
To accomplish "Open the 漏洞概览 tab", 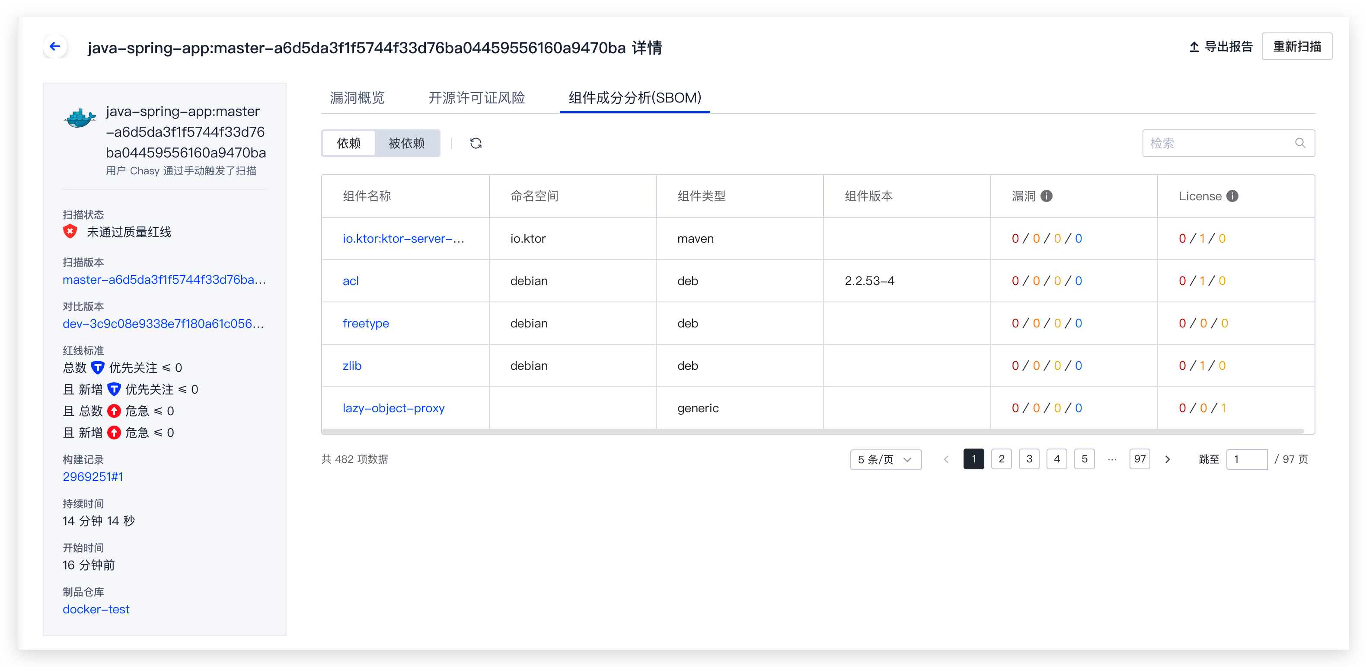I will [x=357, y=98].
